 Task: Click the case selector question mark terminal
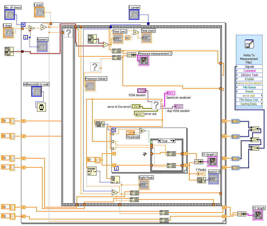[x=151, y=141]
